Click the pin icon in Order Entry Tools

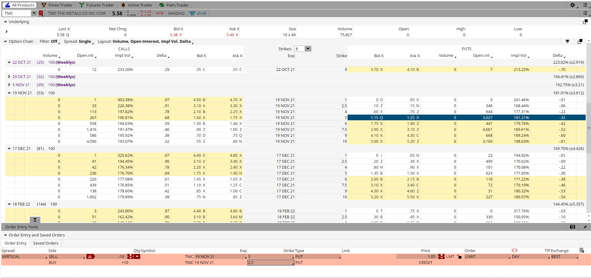(x=585, y=227)
